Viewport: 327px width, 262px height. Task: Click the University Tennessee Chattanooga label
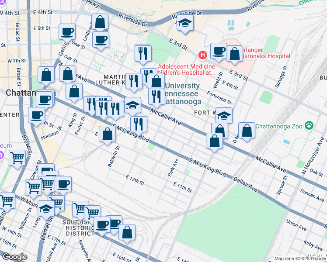tap(182, 93)
